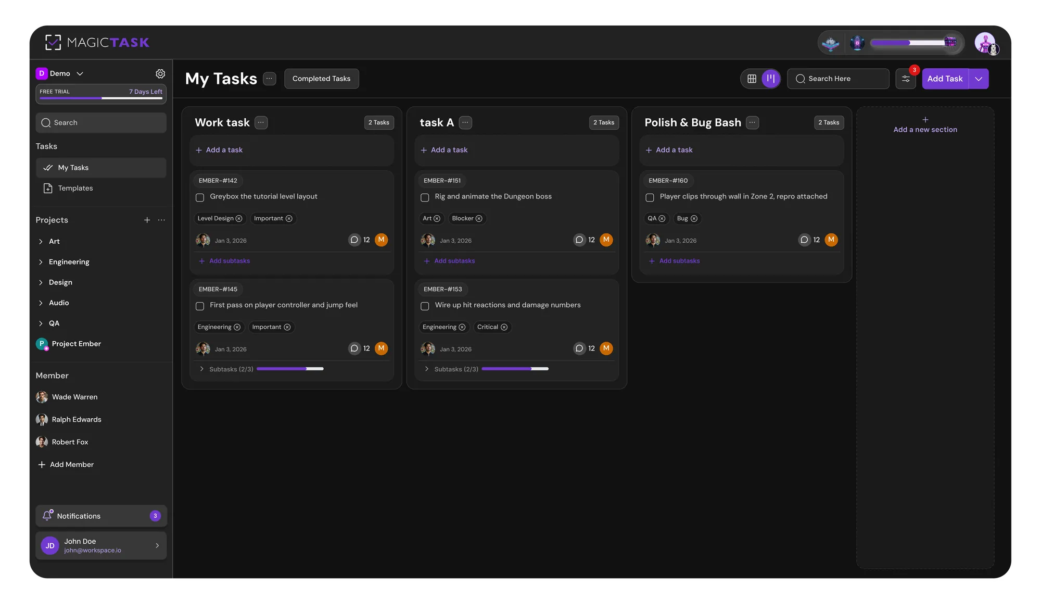Click Add a new section
This screenshot has height=612, width=1041.
[x=925, y=125]
